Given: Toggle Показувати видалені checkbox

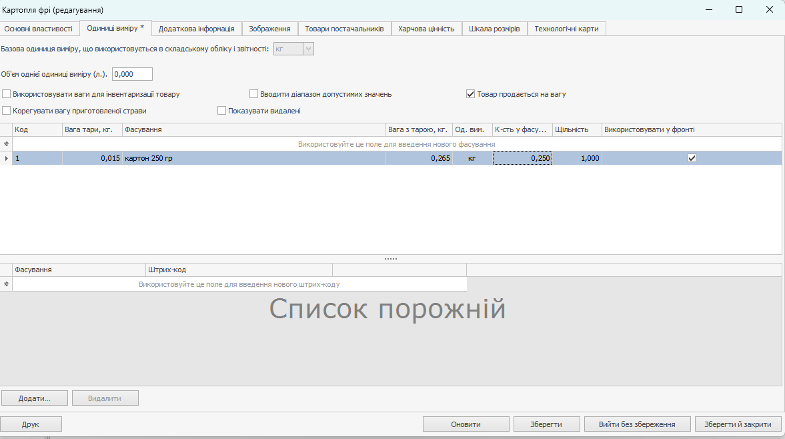Looking at the screenshot, I should (x=222, y=111).
